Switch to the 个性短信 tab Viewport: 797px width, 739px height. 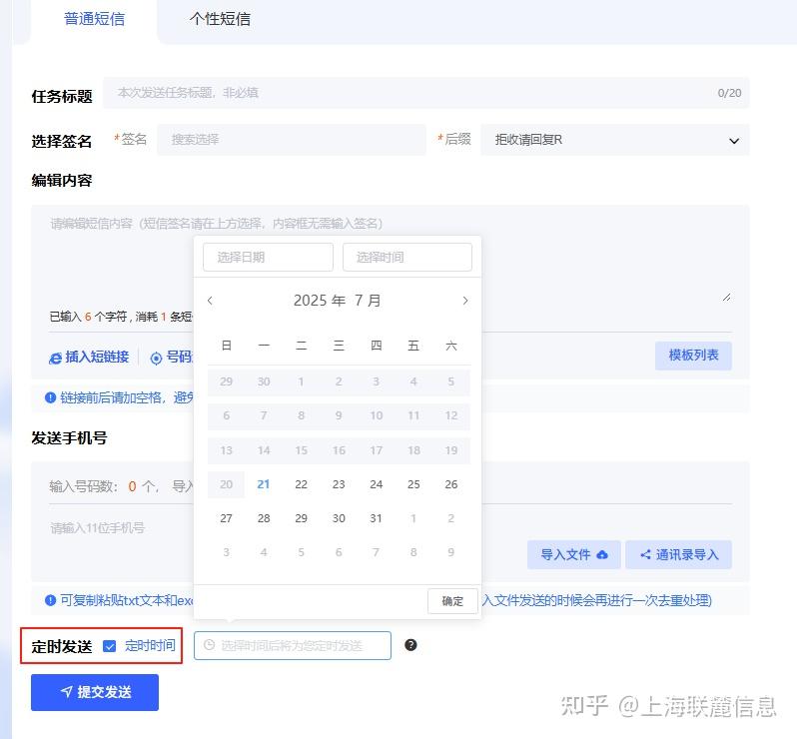(x=220, y=19)
